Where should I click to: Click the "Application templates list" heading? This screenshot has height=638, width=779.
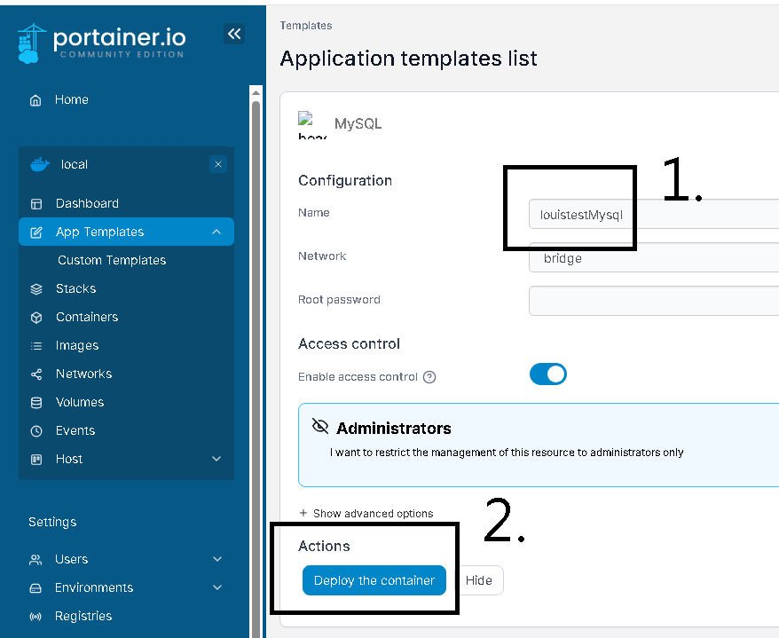point(408,59)
